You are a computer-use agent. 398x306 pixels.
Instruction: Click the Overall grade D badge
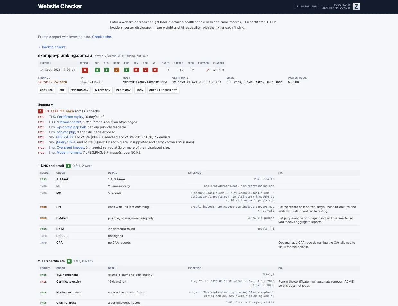click(85, 70)
